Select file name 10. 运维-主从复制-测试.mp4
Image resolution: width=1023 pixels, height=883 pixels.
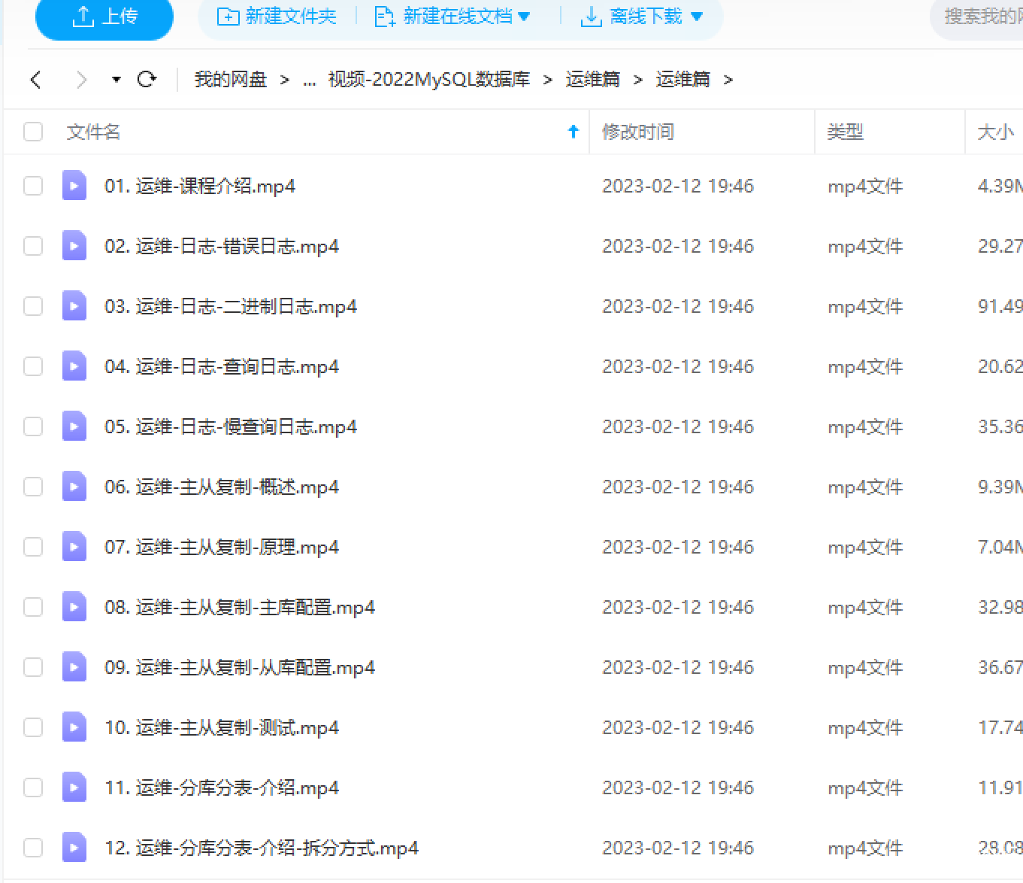222,727
